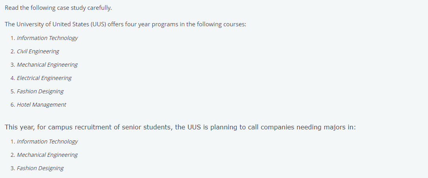Select Information Technology in recruitment list
428x178 pixels.
pyautogui.click(x=47, y=142)
